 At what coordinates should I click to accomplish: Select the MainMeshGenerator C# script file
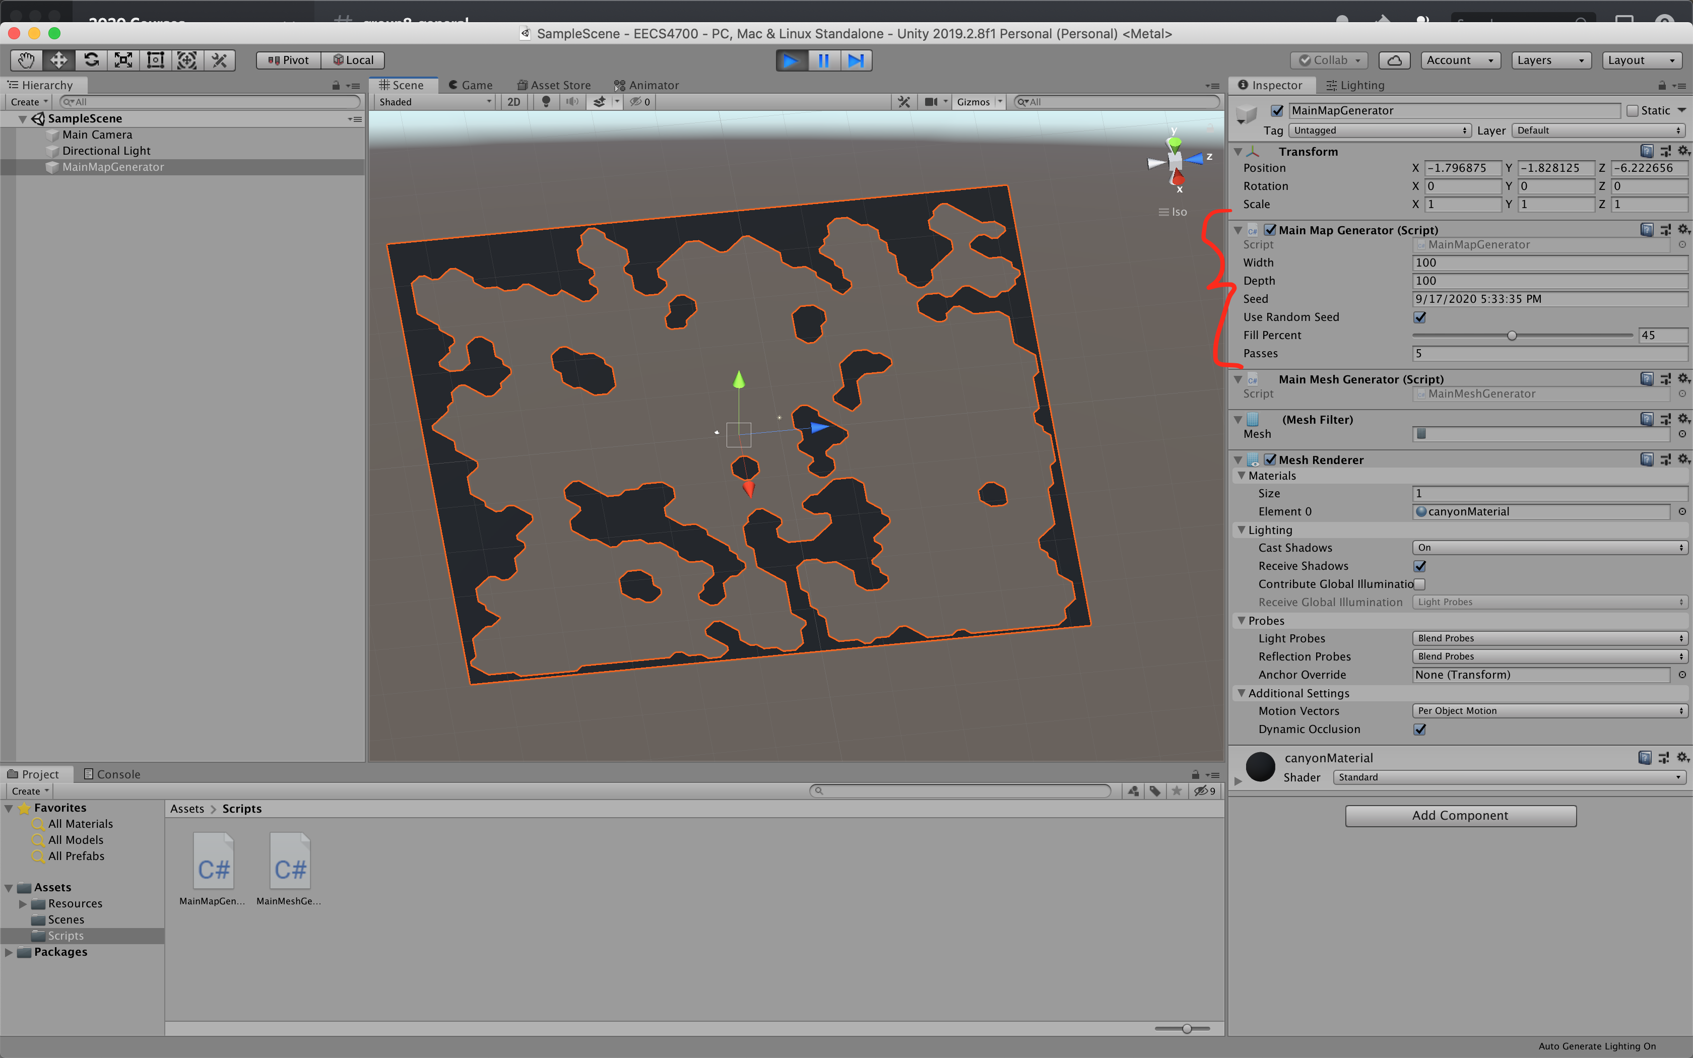(x=289, y=869)
